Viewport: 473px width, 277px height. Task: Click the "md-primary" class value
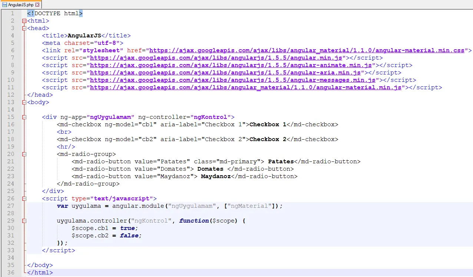tap(238, 161)
